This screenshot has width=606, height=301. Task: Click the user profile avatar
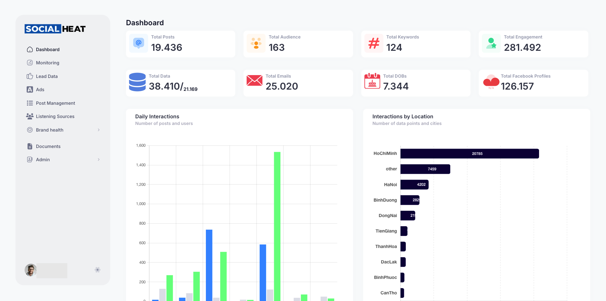click(31, 270)
